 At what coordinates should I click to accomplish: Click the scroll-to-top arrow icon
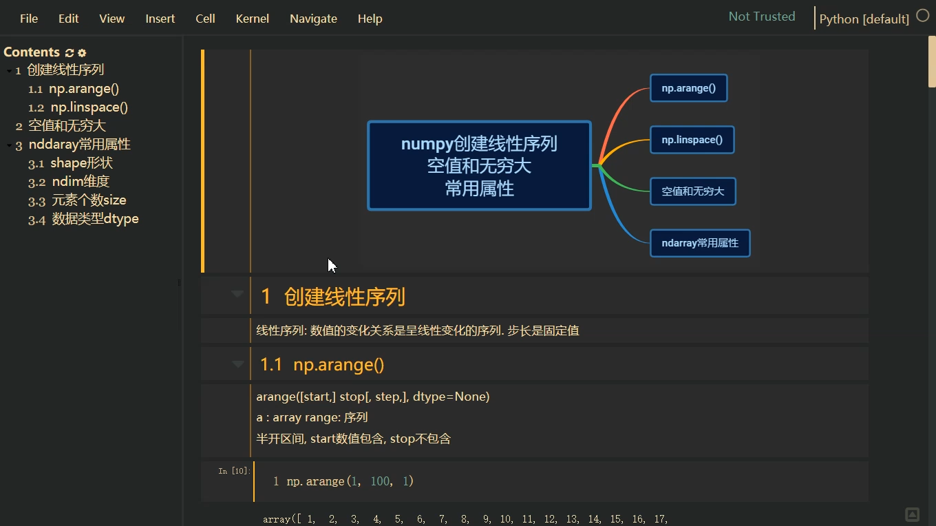click(x=912, y=514)
